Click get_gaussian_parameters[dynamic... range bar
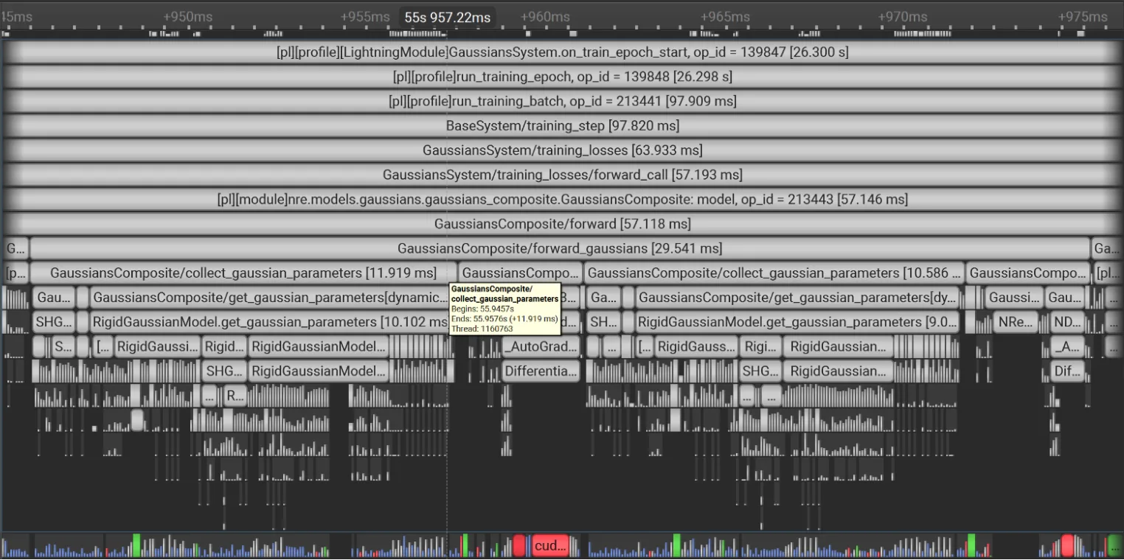The height and width of the screenshot is (560, 1124). coord(269,298)
